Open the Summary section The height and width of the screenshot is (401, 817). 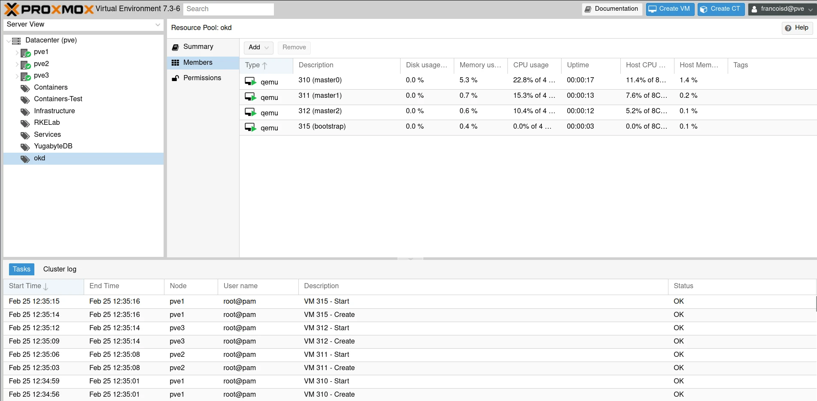(x=203, y=47)
